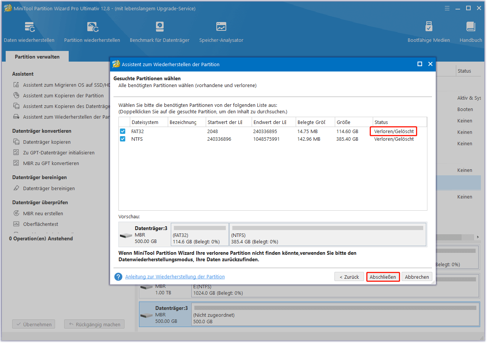This screenshot has width=487, height=343.
Task: Click Assistent zum Wiederherstellen der Partition sidebar icon
Action: coord(16,117)
